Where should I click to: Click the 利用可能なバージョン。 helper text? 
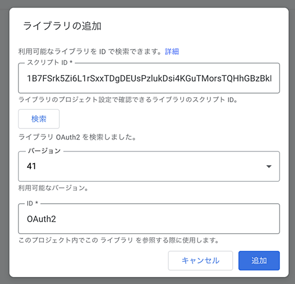pos(53,188)
